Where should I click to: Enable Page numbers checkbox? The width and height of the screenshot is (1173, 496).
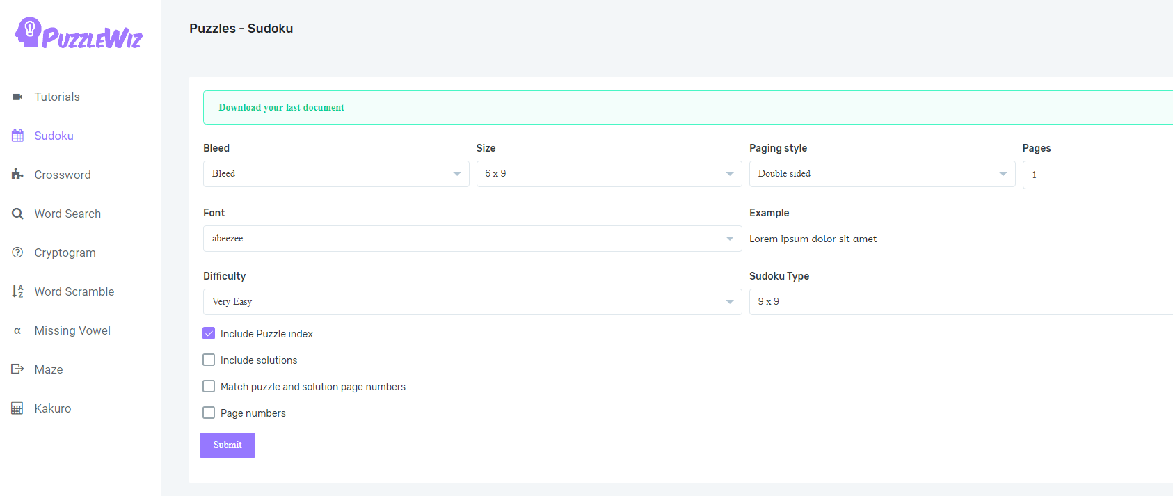(209, 413)
